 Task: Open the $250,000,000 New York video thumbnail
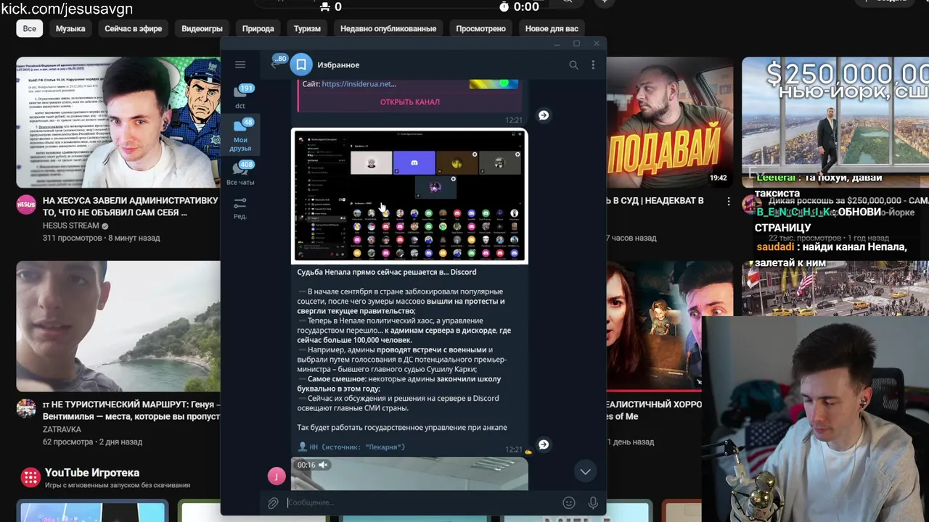835,123
